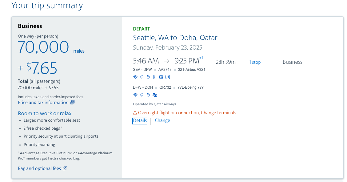Click USB power icon on QR732 flight

pos(148,95)
